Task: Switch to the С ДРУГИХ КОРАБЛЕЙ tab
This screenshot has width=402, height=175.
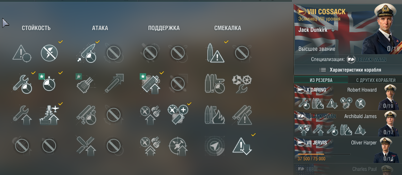Action: (375, 80)
